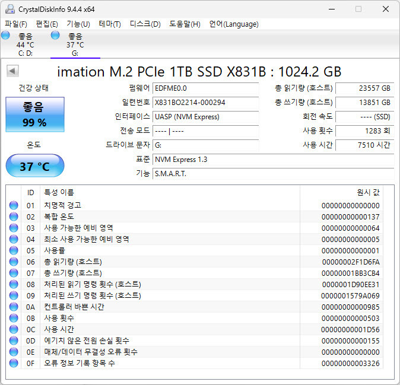Click the 원시 값 column header

pyautogui.click(x=341, y=192)
